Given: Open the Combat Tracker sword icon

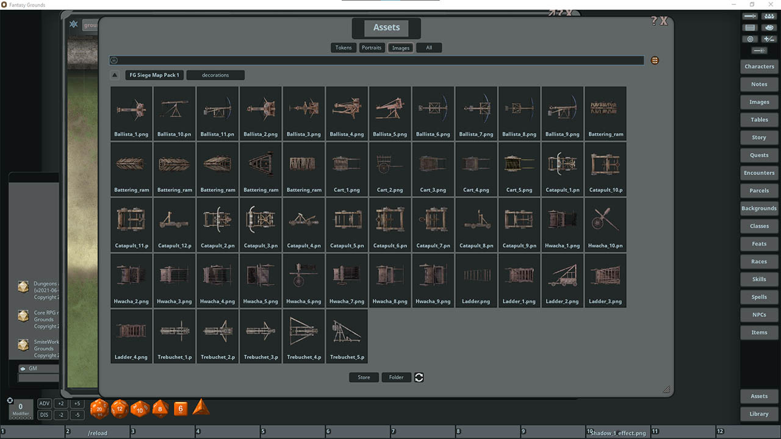Looking at the screenshot, I should click(x=750, y=16).
